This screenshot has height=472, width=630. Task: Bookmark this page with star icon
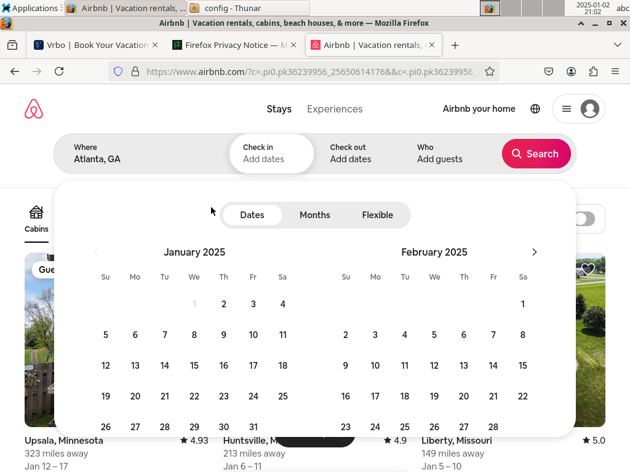[x=489, y=71]
